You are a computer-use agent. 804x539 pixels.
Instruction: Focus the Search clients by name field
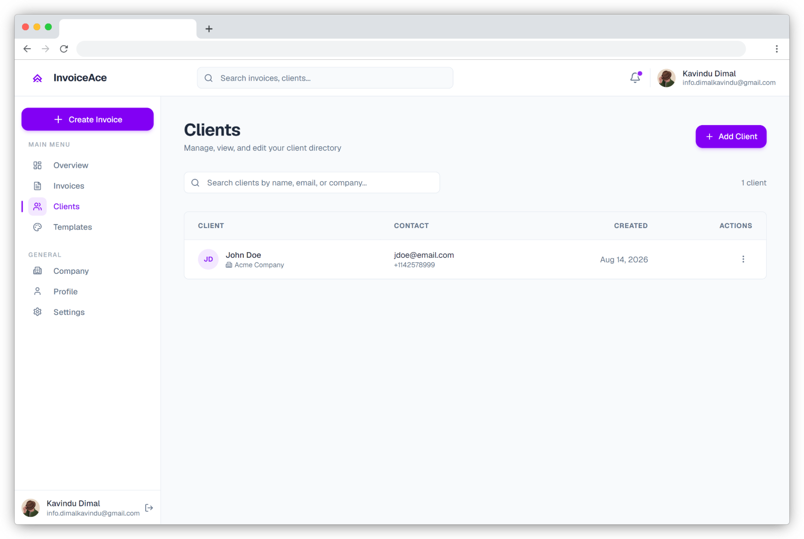[x=312, y=183]
